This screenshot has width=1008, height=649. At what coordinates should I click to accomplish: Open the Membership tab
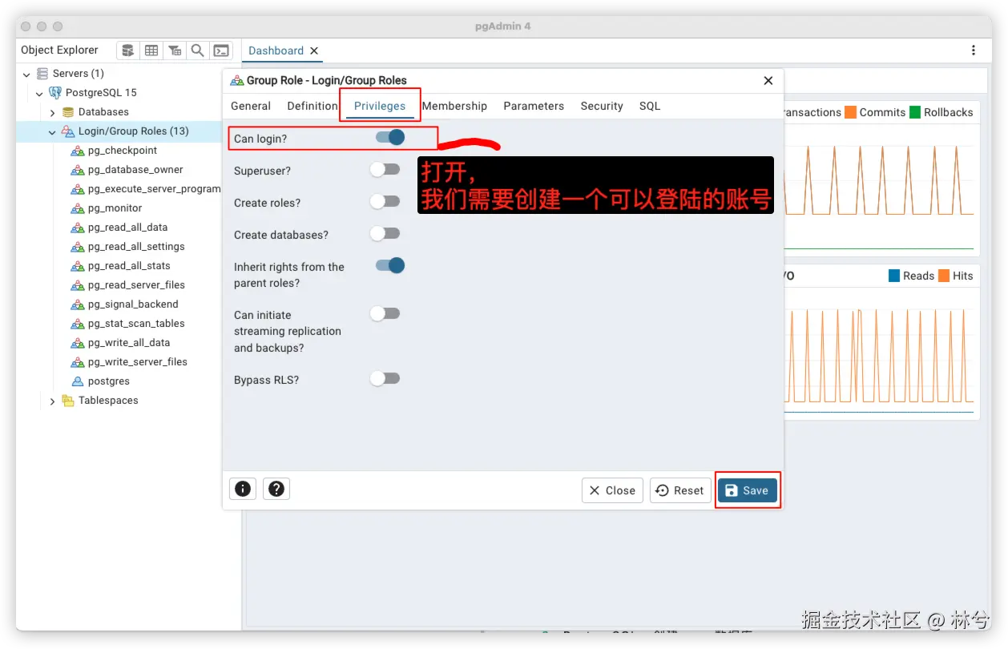[454, 106]
